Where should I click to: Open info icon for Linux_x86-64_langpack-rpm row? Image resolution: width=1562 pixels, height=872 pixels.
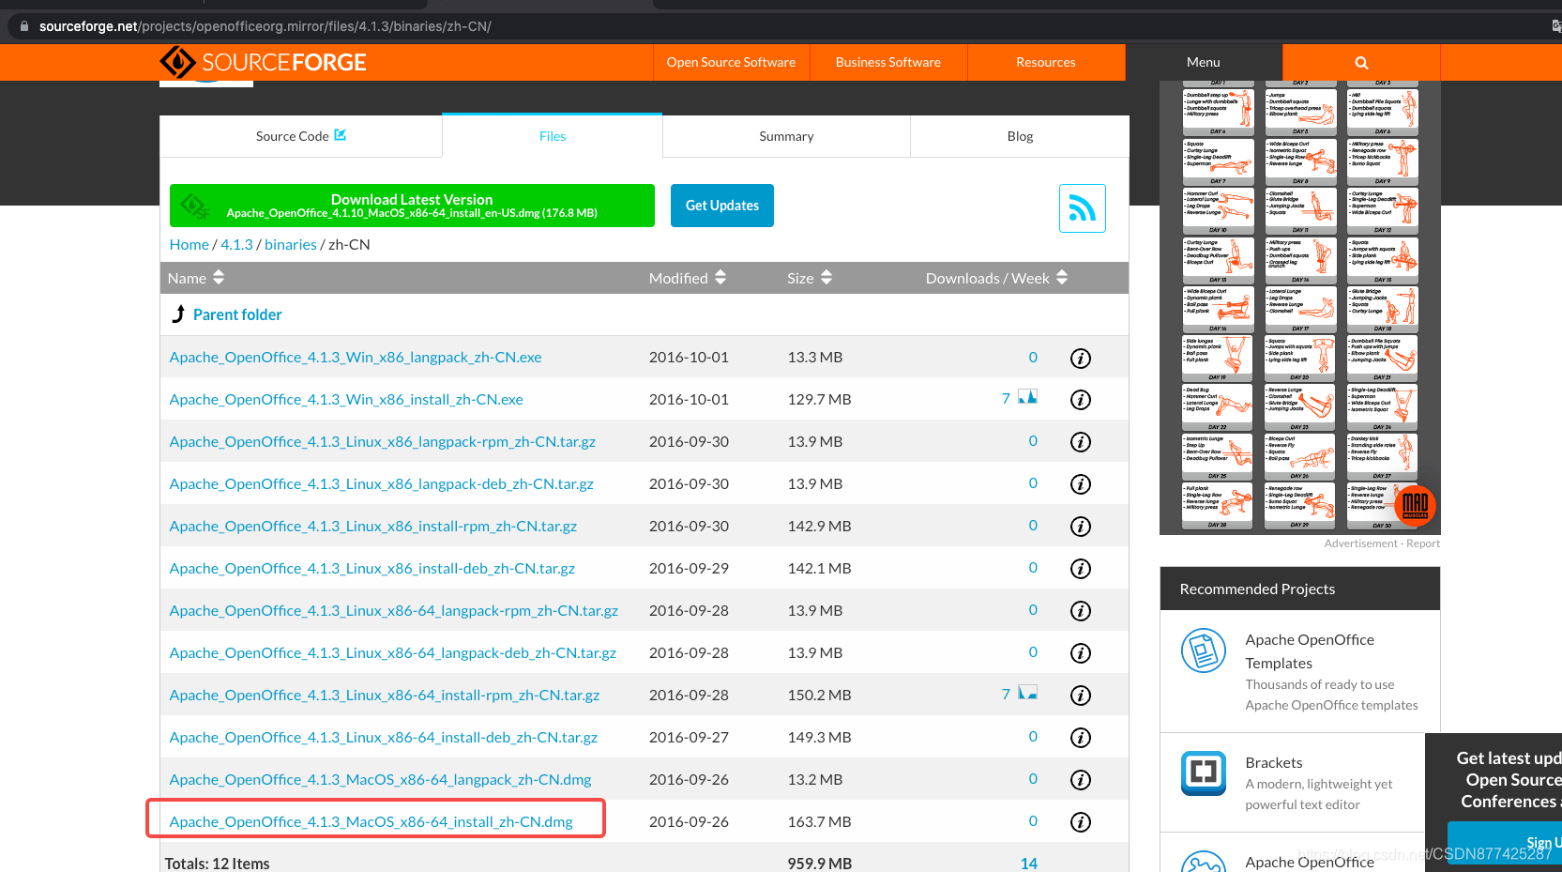tap(1081, 611)
